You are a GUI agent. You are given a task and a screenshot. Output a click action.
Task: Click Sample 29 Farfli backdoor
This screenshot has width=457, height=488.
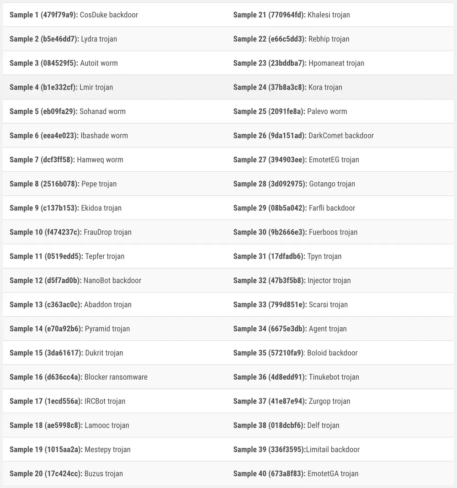tap(294, 208)
